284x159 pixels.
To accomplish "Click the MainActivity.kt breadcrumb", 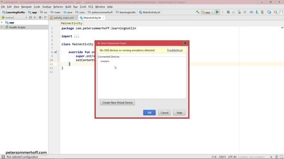I will [x=150, y=12].
